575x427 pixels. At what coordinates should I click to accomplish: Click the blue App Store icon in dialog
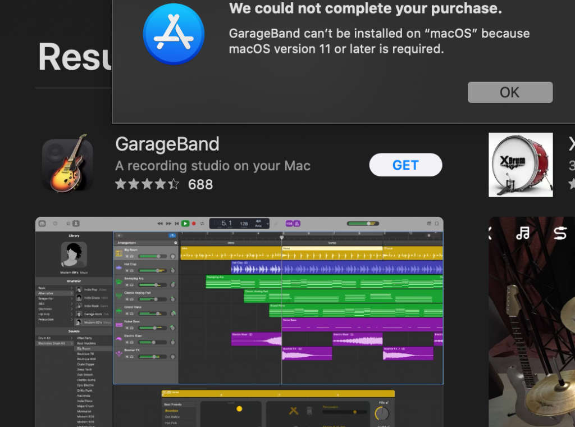coord(174,34)
